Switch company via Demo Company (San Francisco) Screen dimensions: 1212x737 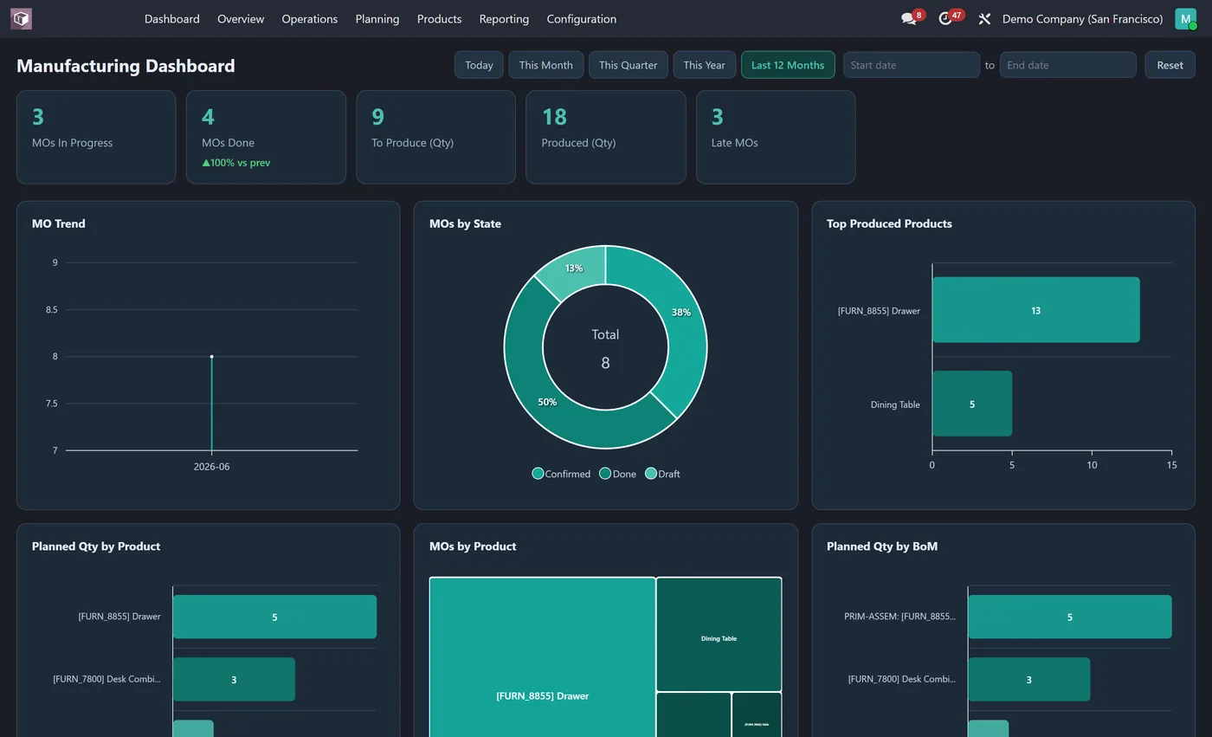pyautogui.click(x=1082, y=18)
